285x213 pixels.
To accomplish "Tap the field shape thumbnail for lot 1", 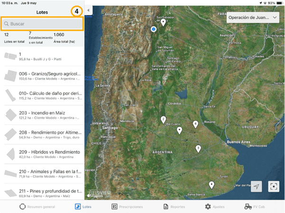I will 10,56.
